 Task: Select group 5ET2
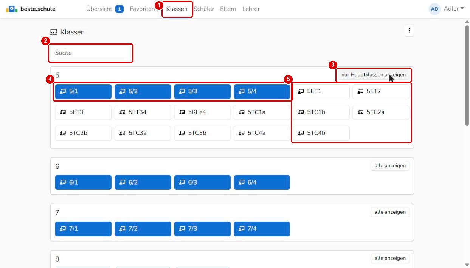point(381,91)
